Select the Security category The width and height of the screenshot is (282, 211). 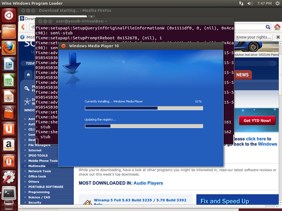click(35, 203)
